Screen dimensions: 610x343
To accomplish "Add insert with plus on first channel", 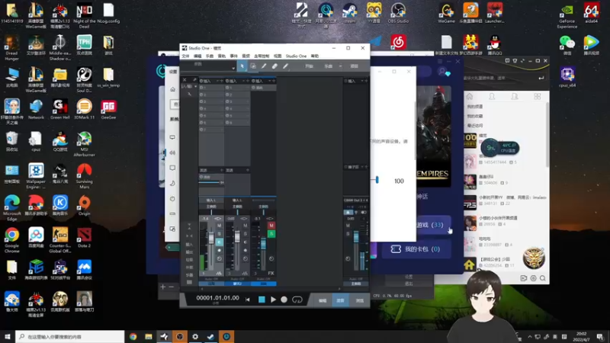I will [222, 81].
